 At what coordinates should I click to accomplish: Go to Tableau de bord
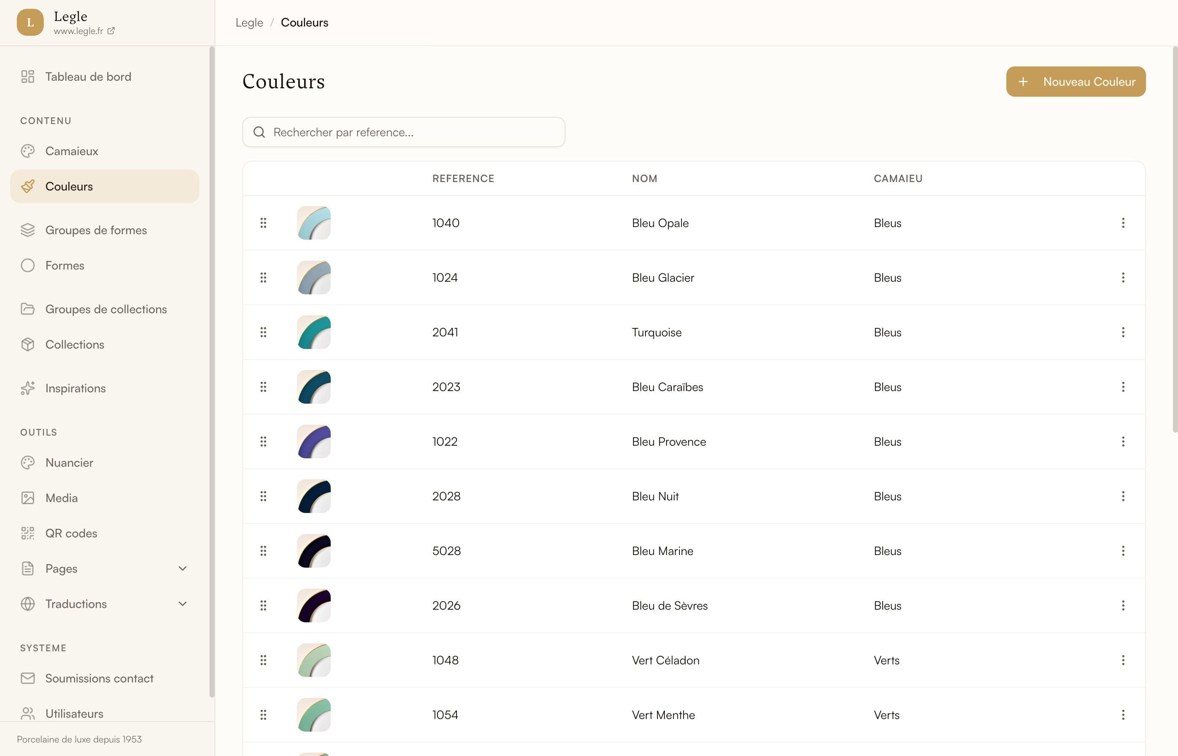click(x=105, y=77)
